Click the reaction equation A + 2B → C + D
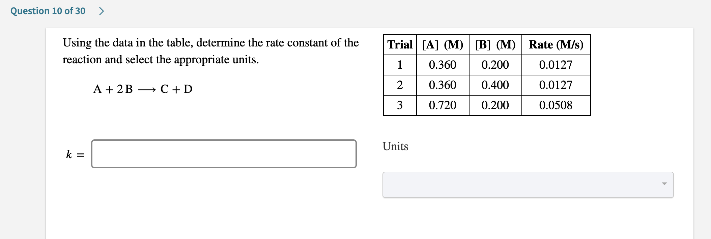711x239 pixels. coord(143,89)
